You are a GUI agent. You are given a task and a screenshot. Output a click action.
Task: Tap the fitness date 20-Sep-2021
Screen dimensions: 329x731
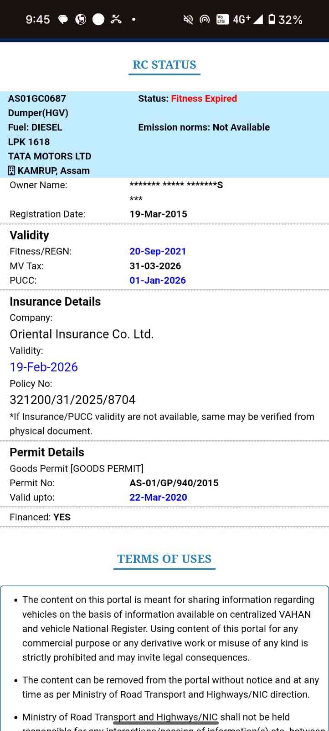pyautogui.click(x=158, y=251)
